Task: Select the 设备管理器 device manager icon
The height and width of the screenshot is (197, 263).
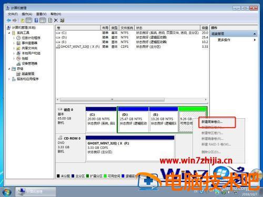Action: [18, 64]
